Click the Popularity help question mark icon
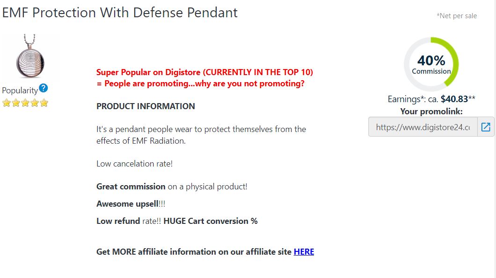Image resolution: width=496 pixels, height=278 pixels. click(44, 88)
